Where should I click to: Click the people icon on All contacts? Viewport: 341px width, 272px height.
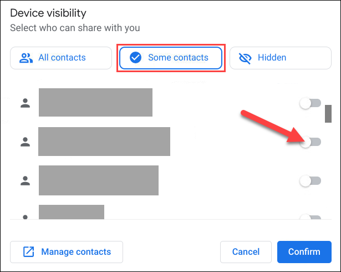26,58
